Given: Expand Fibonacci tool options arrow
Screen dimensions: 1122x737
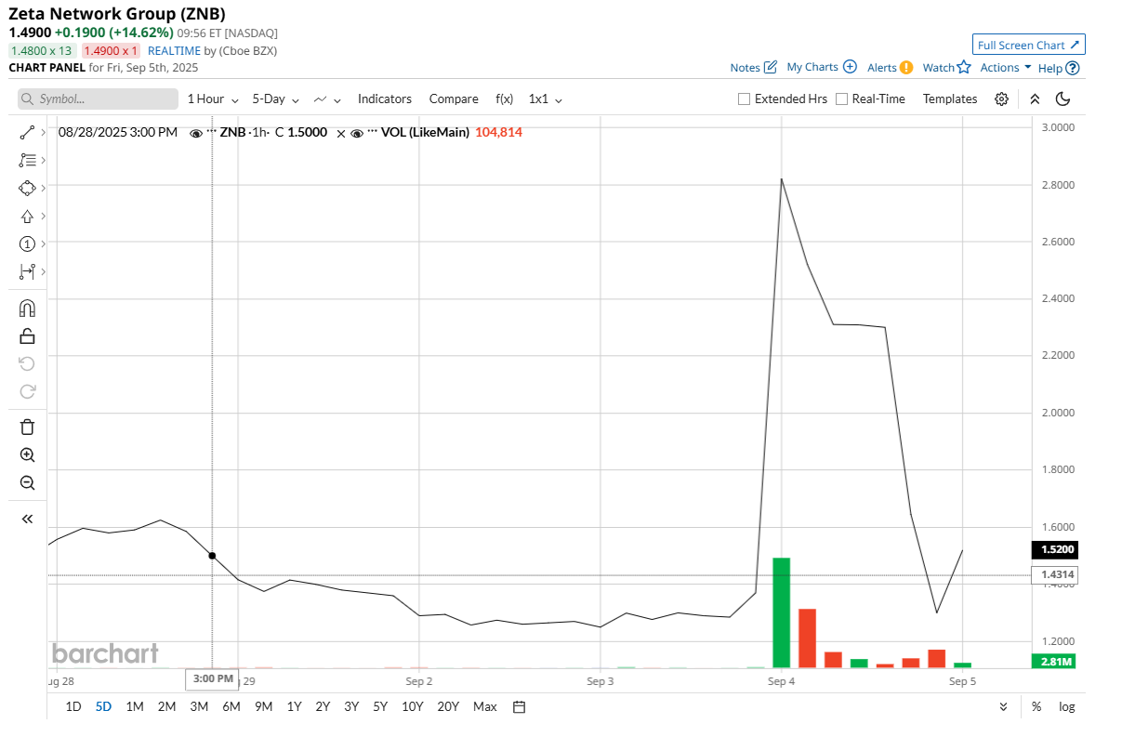Looking at the screenshot, I should 43,160.
